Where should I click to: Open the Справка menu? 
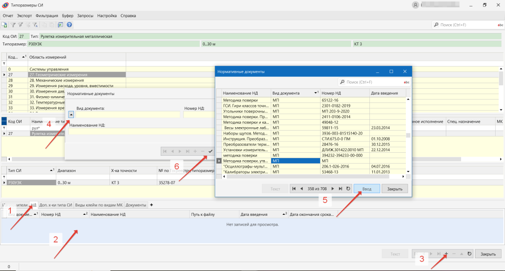pyautogui.click(x=128, y=15)
